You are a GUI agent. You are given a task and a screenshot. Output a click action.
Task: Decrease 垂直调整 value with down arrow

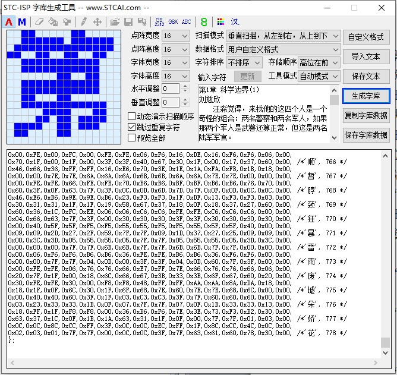(x=185, y=105)
